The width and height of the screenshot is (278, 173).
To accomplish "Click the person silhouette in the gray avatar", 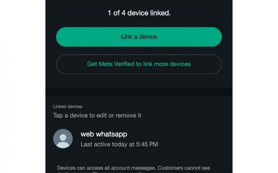I will coord(63,141).
